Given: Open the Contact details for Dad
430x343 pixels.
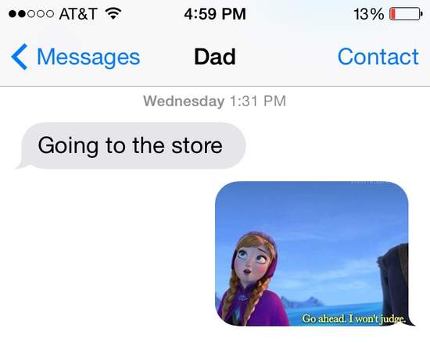Looking at the screenshot, I should pyautogui.click(x=378, y=57).
